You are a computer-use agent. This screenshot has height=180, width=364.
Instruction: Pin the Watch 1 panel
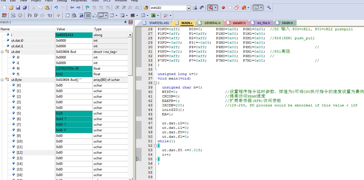tap(126, 22)
